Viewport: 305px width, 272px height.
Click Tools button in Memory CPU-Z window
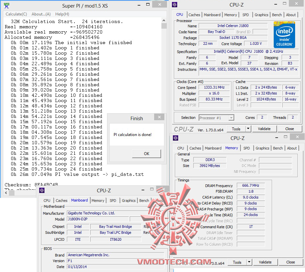pos(237,262)
